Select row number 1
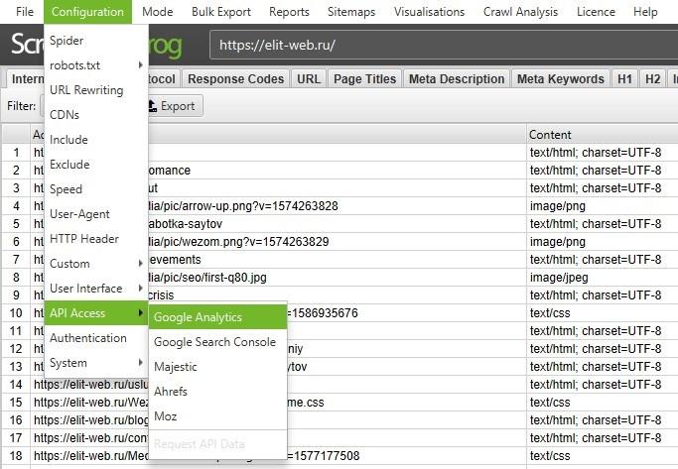This screenshot has width=678, height=469. pyautogui.click(x=16, y=153)
